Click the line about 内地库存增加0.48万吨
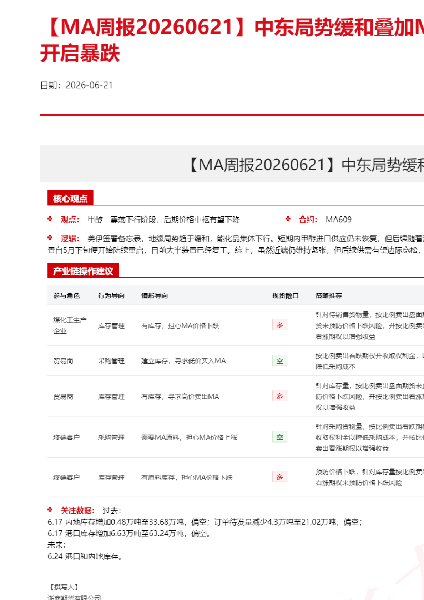 (x=205, y=522)
